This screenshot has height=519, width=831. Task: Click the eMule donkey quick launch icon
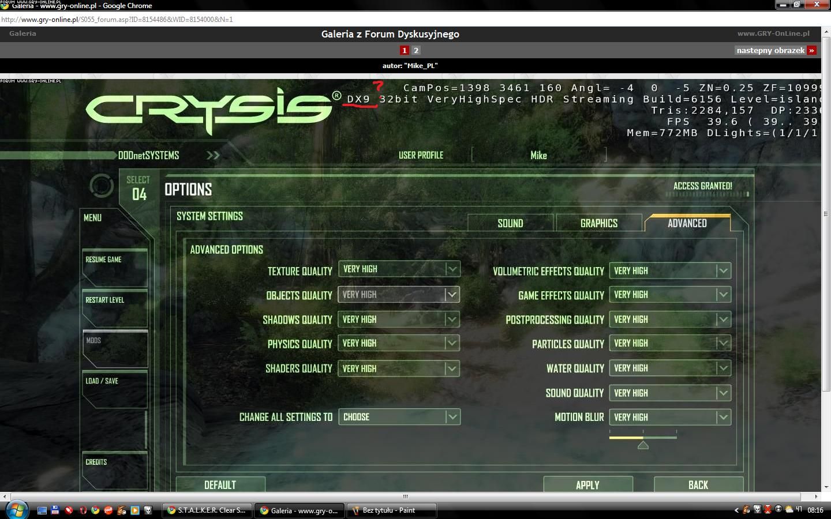[121, 510]
